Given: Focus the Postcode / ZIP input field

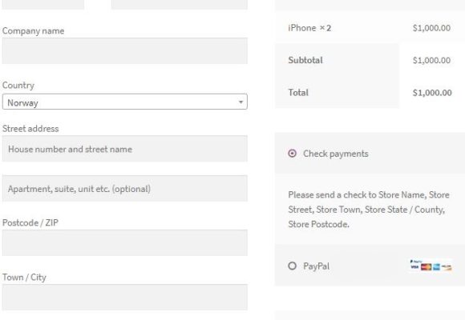Looking at the screenshot, I should click(x=124, y=242).
